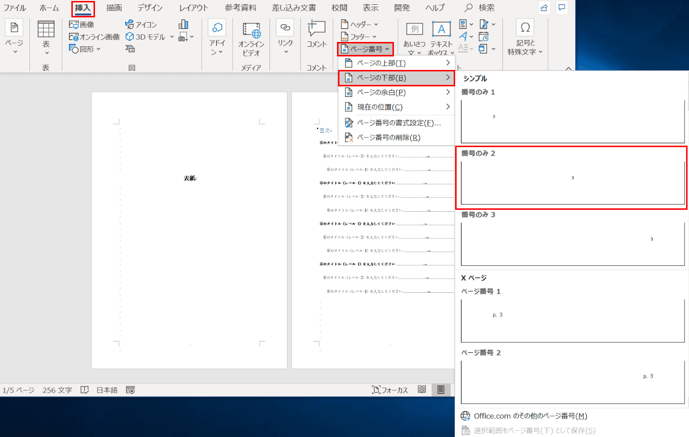Switch to the レイアウト tab
689x437 pixels.
coord(194,8)
